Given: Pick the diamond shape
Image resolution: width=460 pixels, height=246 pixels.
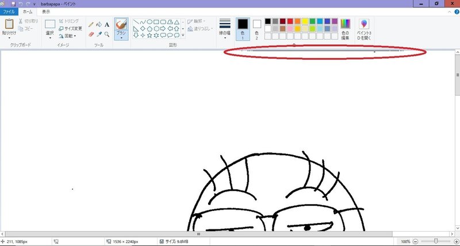Looking at the screenshot, I should [x=143, y=29].
